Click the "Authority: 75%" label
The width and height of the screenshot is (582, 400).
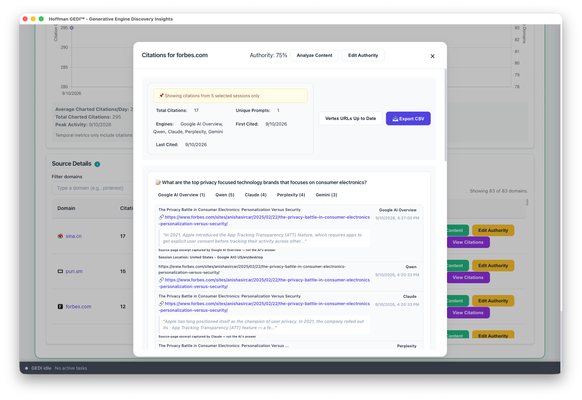click(x=269, y=55)
